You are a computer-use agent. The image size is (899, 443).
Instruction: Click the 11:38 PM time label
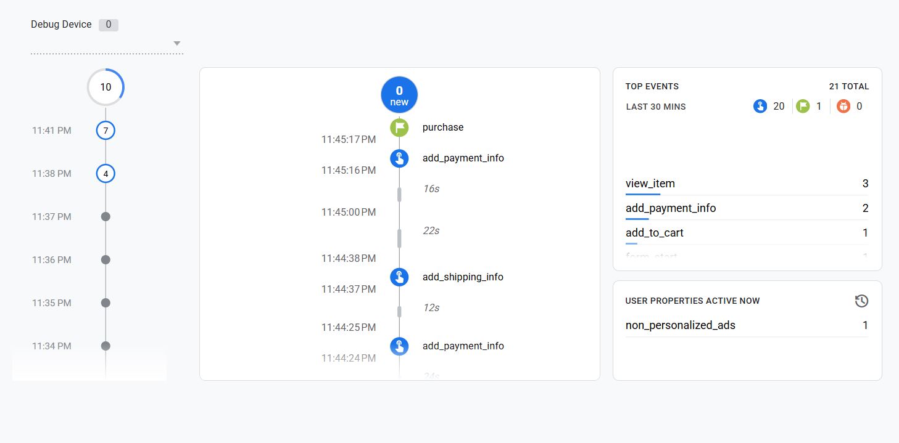(52, 174)
